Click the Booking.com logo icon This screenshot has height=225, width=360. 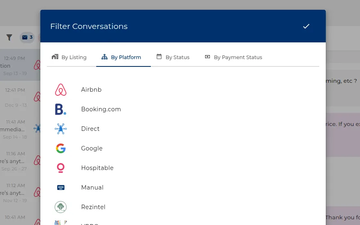[x=61, y=109]
